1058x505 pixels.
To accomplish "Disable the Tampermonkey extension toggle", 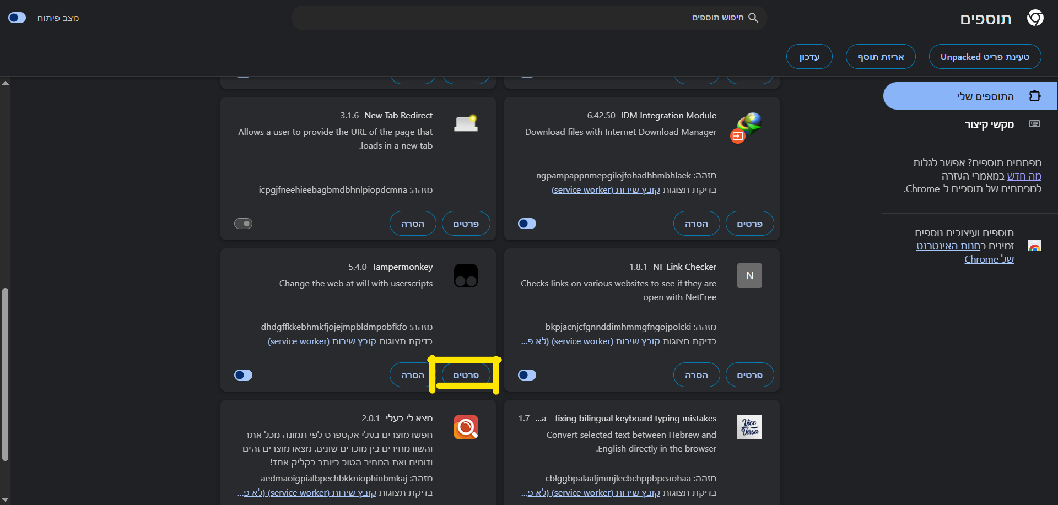I will [243, 375].
